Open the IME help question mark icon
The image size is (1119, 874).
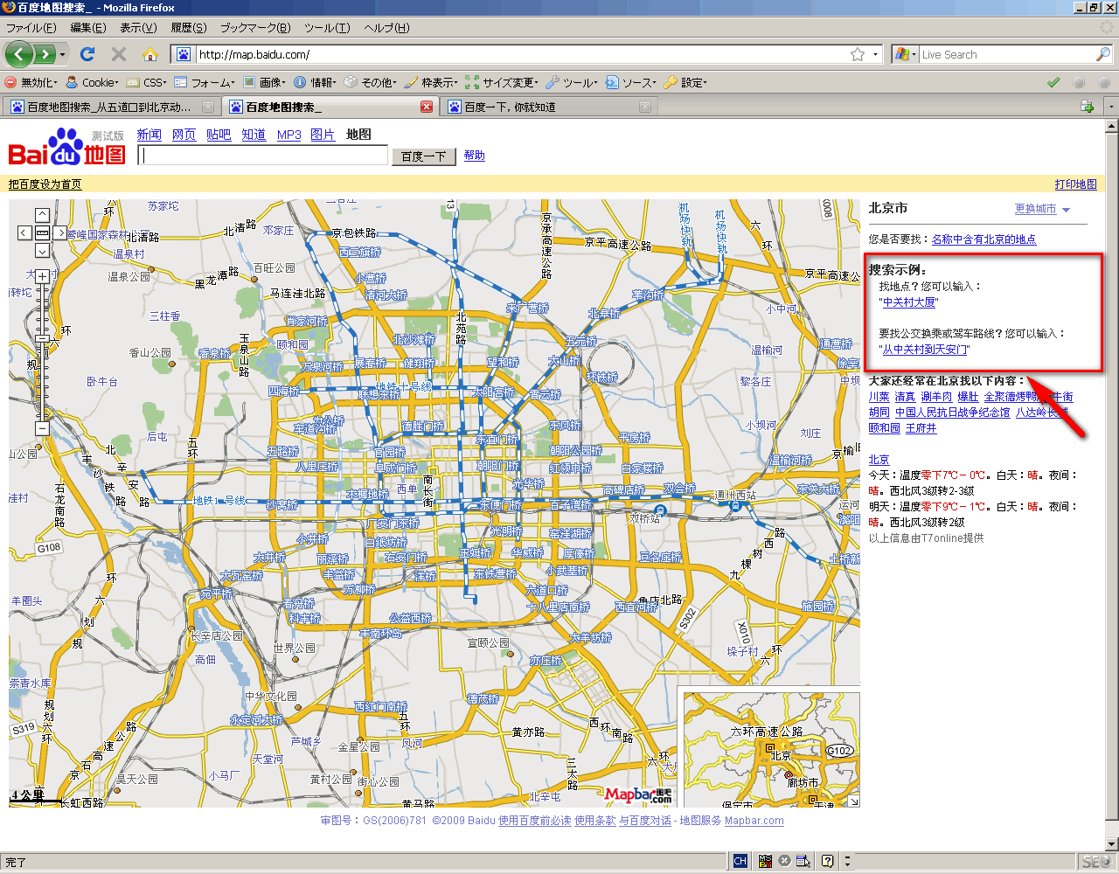[x=827, y=861]
